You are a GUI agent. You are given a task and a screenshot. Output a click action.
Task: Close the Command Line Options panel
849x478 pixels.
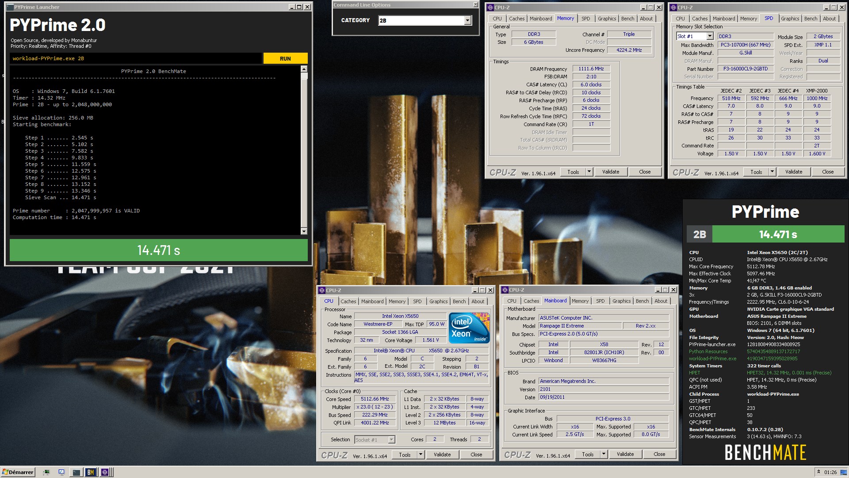475,5
